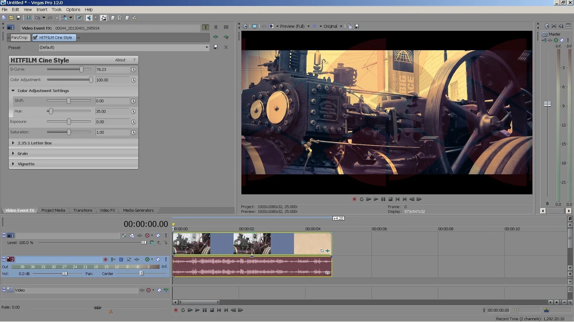Viewport: 574px width, 322px height.
Task: Click the Save project toolbar icon
Action: point(18,18)
